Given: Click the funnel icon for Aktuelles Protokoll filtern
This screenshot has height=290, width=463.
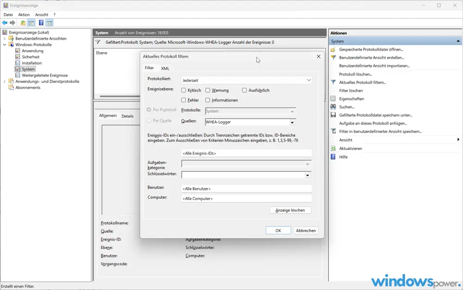Looking at the screenshot, I should (333, 82).
